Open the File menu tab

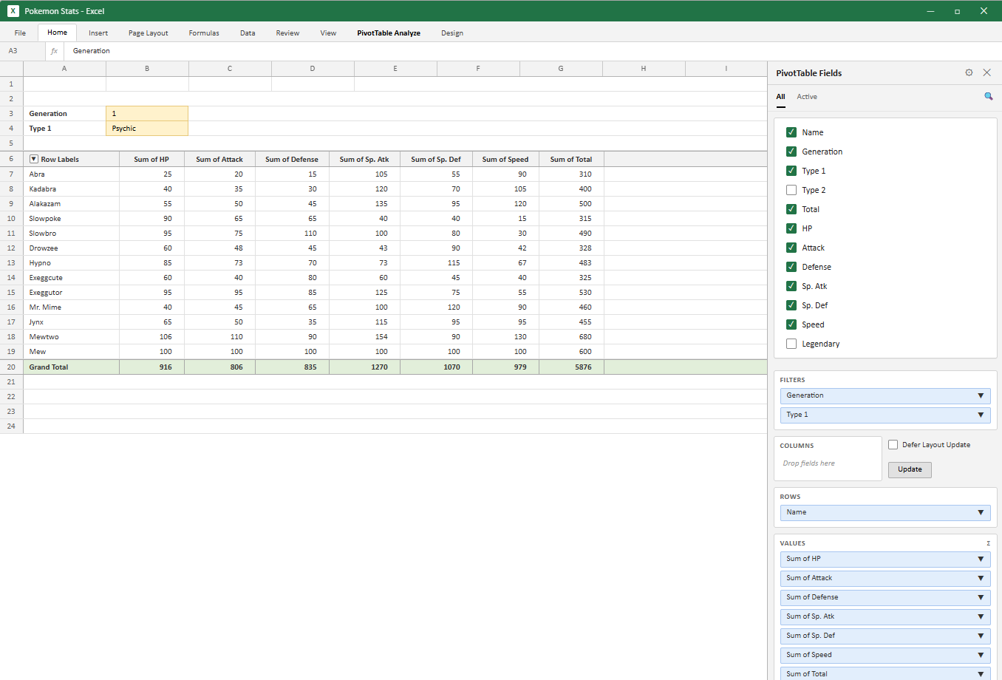(x=20, y=33)
